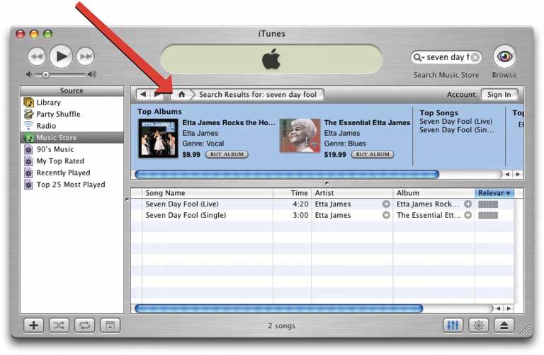Click the My Top Rated gear icon
Image resolution: width=544 pixels, height=355 pixels.
[x=28, y=161]
